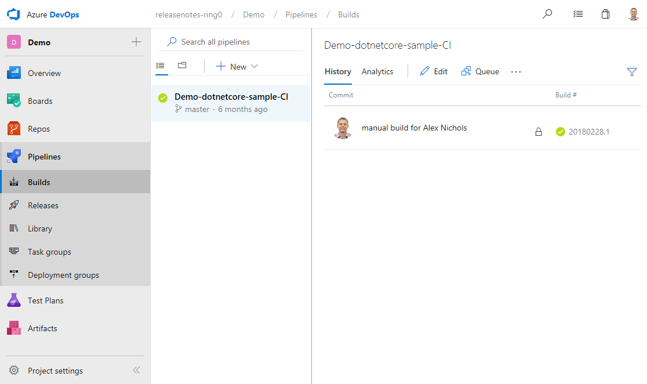The image size is (647, 384).
Task: Collapse the left navigation sidebar
Action: point(136,370)
